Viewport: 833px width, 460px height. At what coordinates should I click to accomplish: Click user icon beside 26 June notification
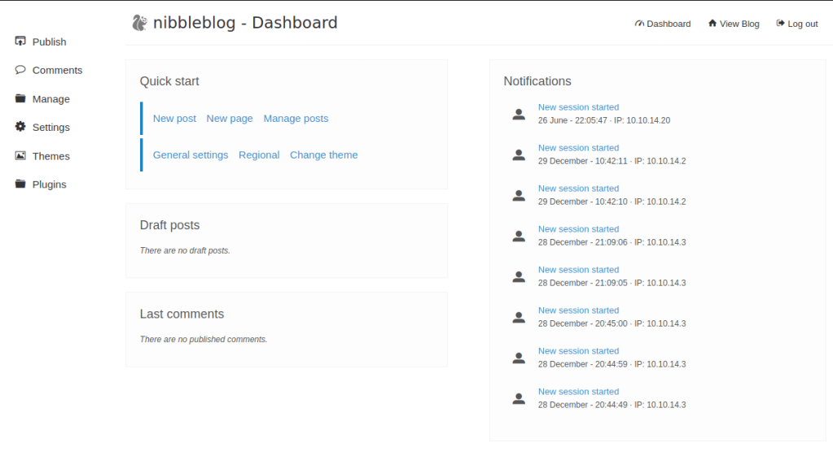519,114
